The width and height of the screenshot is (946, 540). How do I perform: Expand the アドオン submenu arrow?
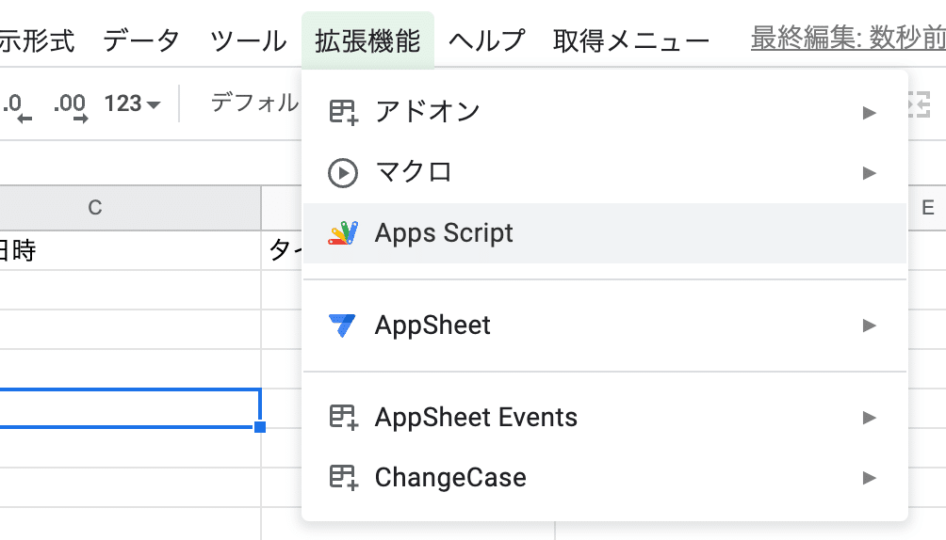pyautogui.click(x=869, y=113)
